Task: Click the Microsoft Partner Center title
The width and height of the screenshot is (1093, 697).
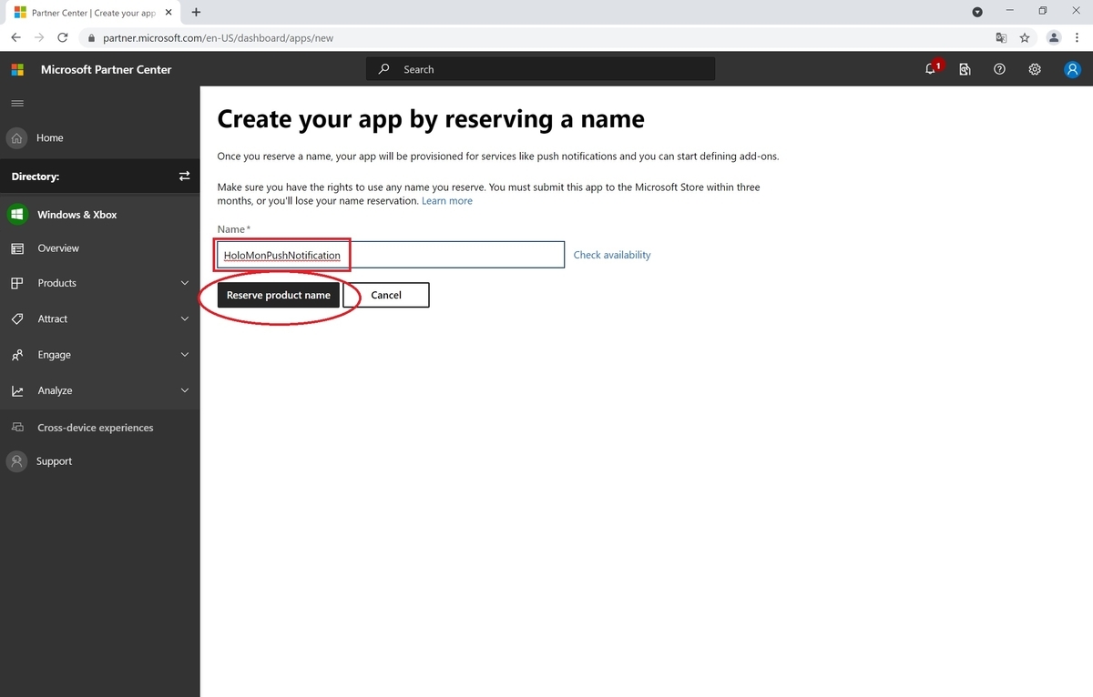Action: point(106,69)
